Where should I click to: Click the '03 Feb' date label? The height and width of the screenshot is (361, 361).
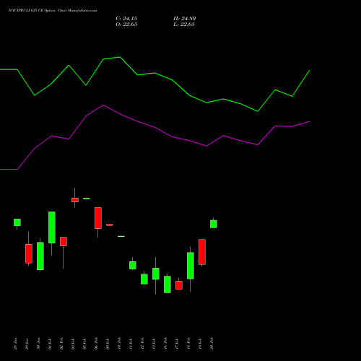74,344
